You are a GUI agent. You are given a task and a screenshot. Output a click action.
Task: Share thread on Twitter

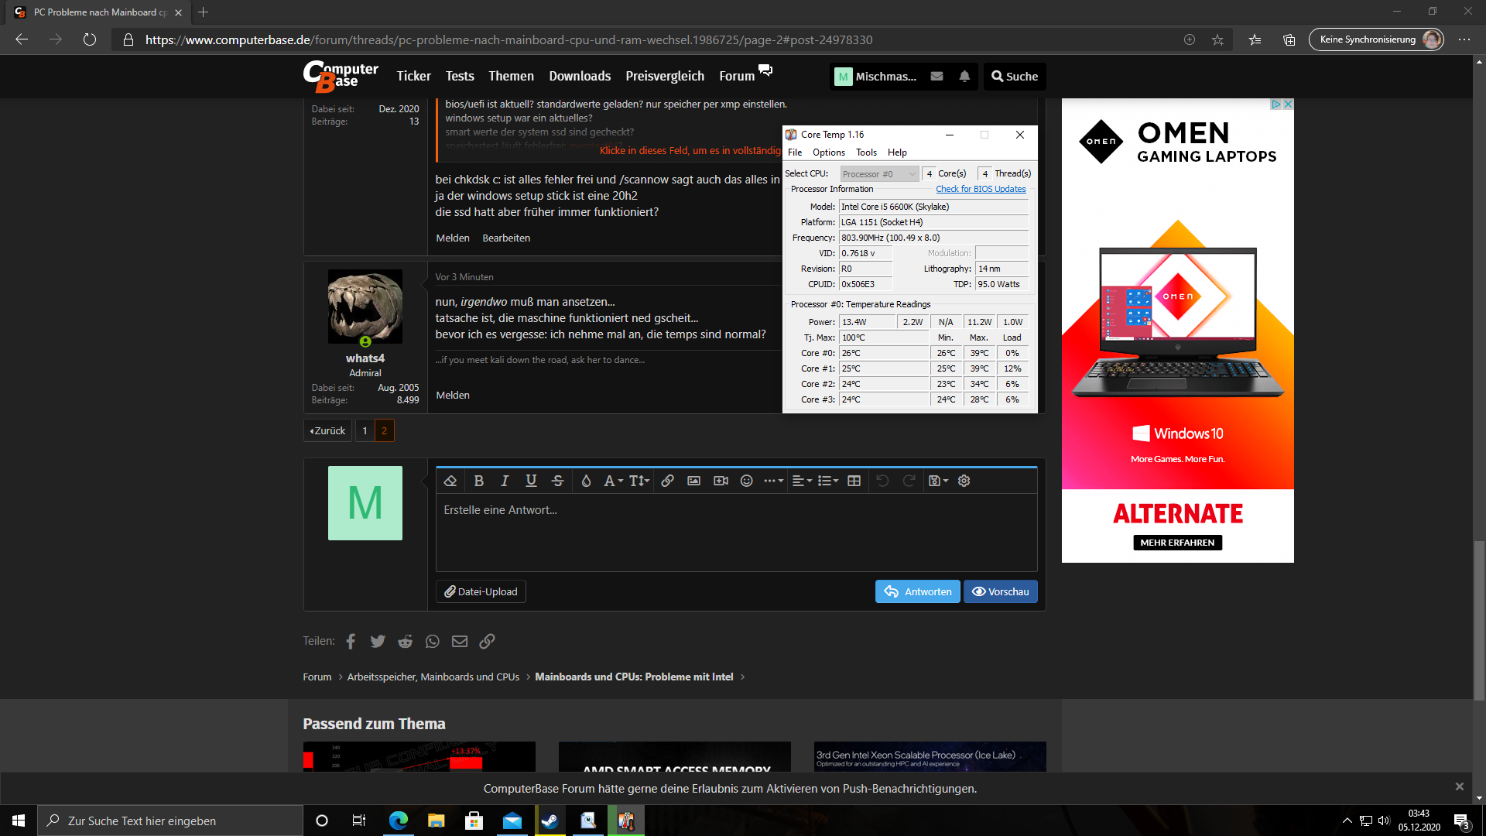pyautogui.click(x=378, y=641)
